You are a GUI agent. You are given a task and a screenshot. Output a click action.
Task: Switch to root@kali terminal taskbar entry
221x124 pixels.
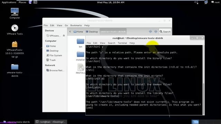(51, 122)
